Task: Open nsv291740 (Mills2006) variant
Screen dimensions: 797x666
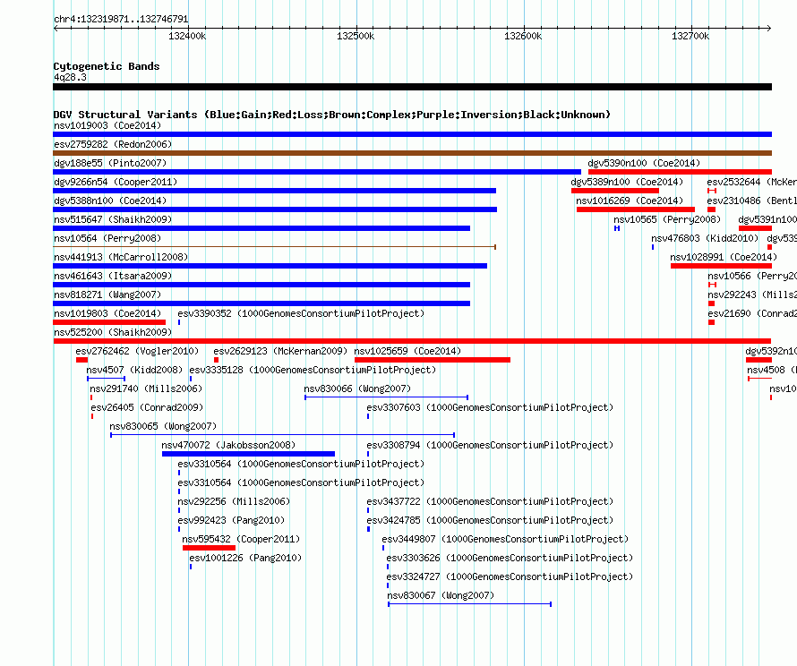Action: pos(146,388)
